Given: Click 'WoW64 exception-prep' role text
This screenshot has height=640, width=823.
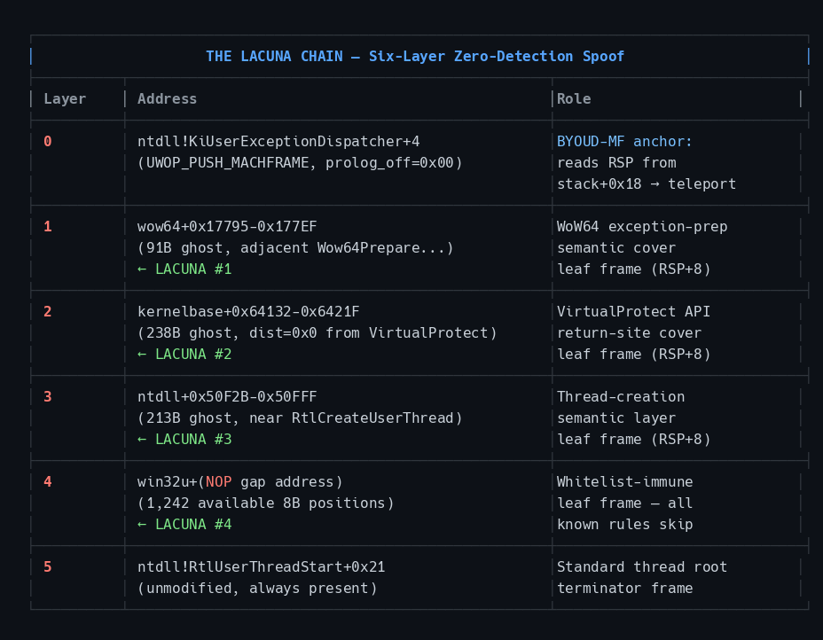Looking at the screenshot, I should click(642, 227).
